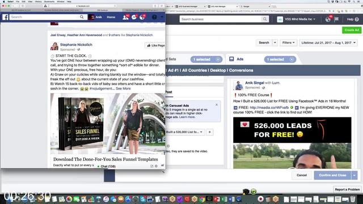Click Safari sidebar toggle button
Screen dimensions: 363x204
click(23, 6)
